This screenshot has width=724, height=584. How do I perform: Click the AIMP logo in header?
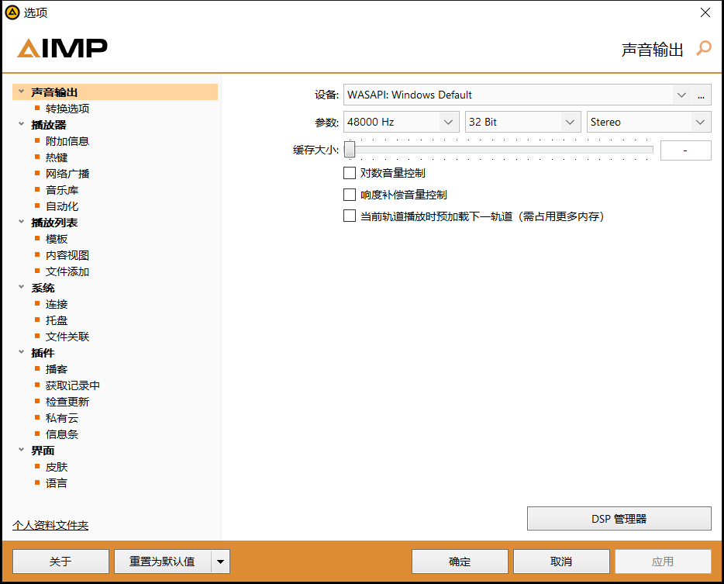[62, 48]
